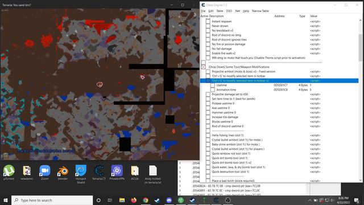364x205 pixels.
Task: Open the D3D menu
Action: click(229, 11)
